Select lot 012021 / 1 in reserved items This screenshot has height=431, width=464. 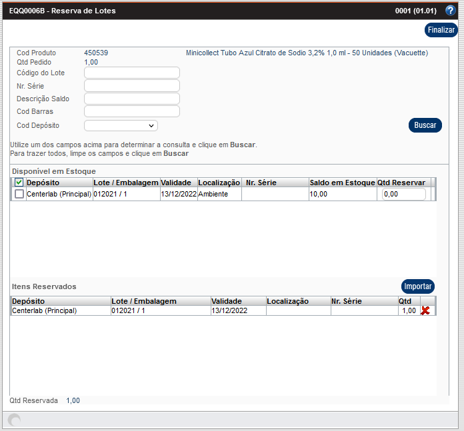[128, 310]
